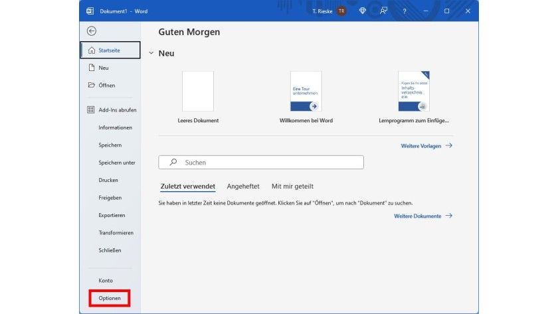Click the Word app icon in title bar
The height and width of the screenshot is (314, 558).
pos(90,11)
